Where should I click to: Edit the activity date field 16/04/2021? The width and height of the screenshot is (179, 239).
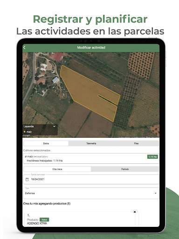tap(91, 179)
